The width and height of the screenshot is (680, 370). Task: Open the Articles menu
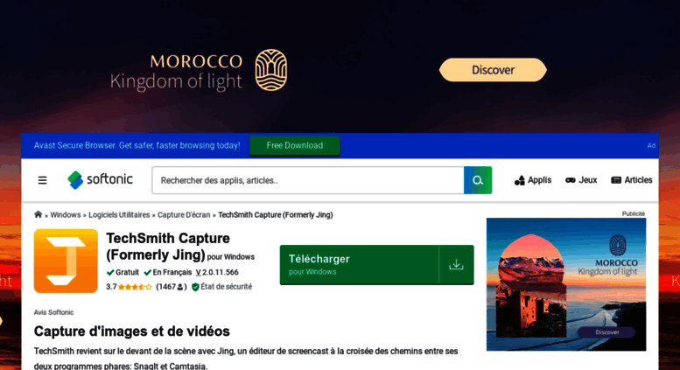point(632,180)
